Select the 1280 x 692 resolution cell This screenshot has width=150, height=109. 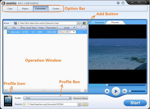pyautogui.click(x=51, y=32)
